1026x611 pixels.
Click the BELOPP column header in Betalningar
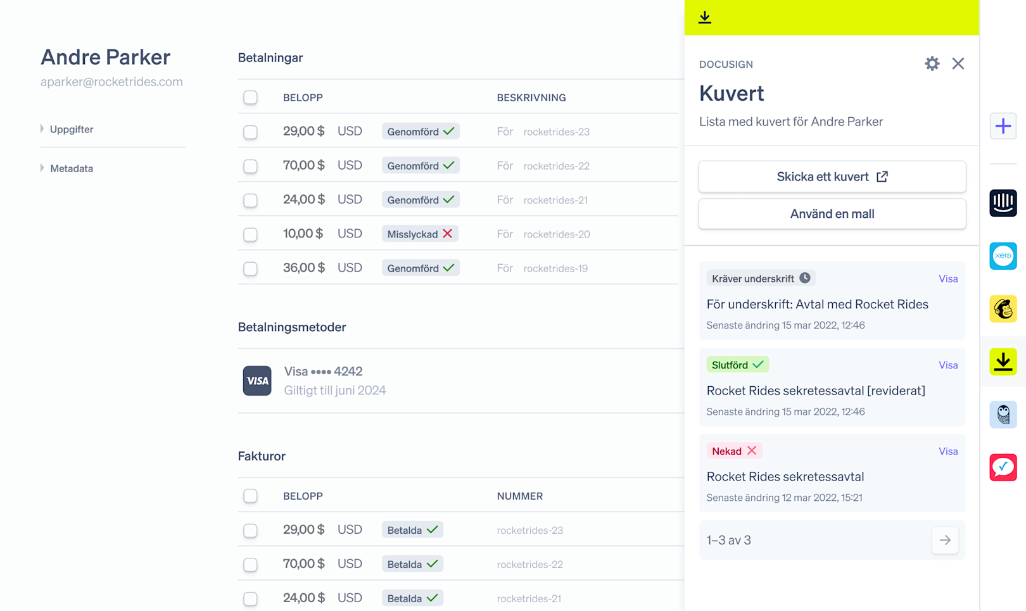303,98
